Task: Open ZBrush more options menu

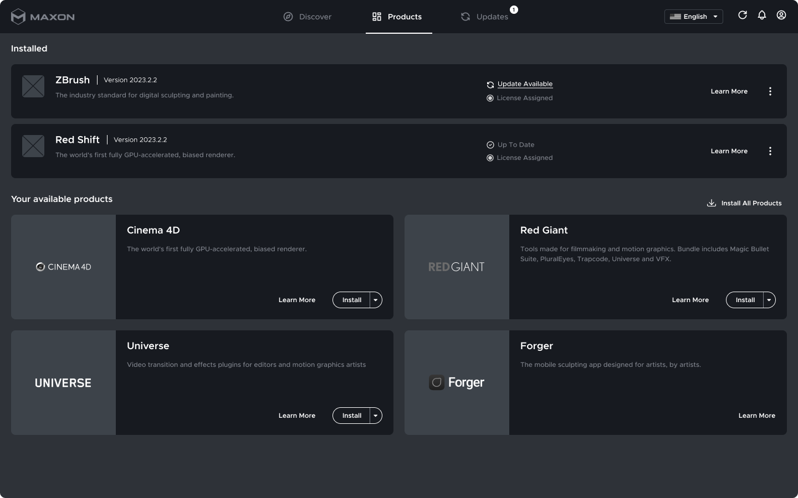Action: (x=770, y=91)
